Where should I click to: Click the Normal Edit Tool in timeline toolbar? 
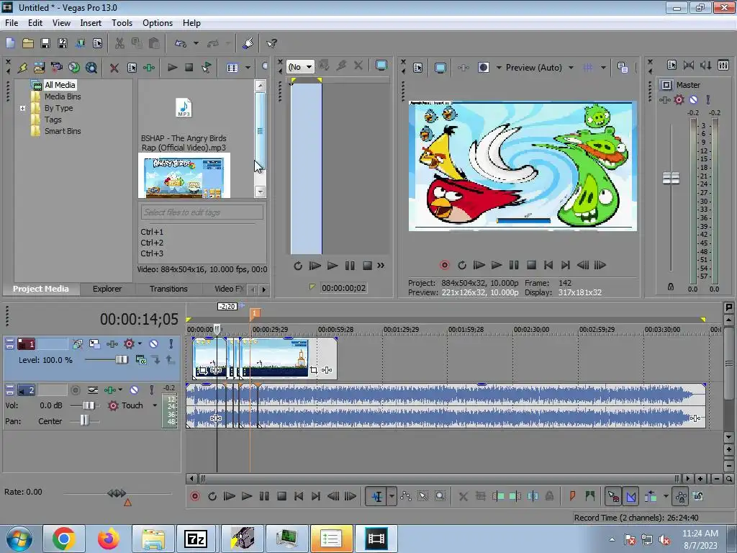click(x=377, y=496)
